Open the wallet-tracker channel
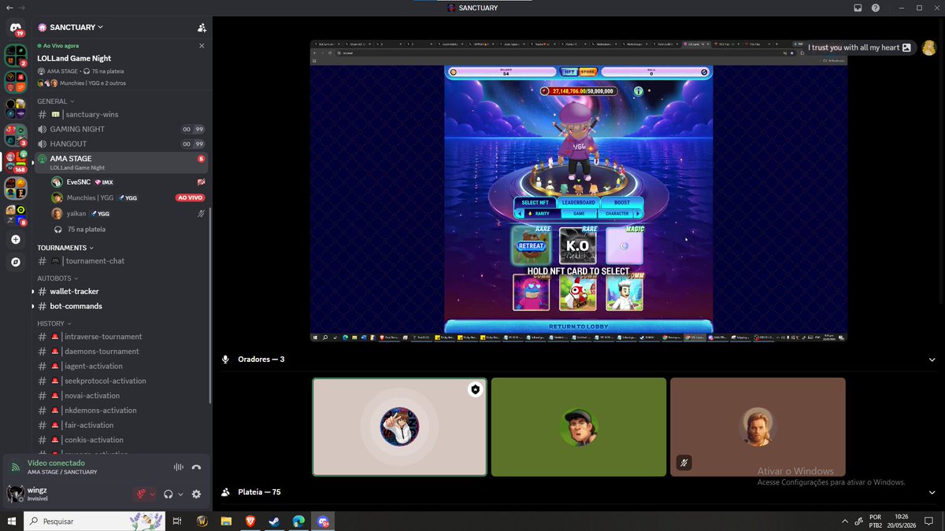This screenshot has width=945, height=531. (121, 291)
